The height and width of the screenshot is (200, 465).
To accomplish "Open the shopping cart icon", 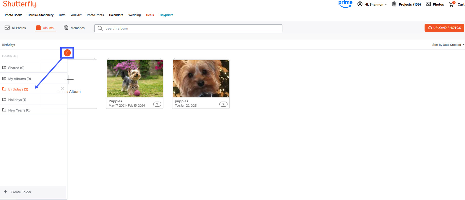I will (452, 4).
